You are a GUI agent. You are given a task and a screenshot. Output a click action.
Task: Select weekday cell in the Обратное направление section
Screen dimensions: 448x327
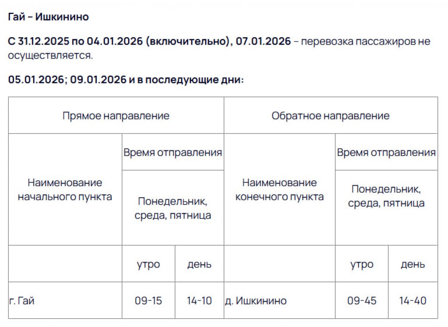[386, 196]
